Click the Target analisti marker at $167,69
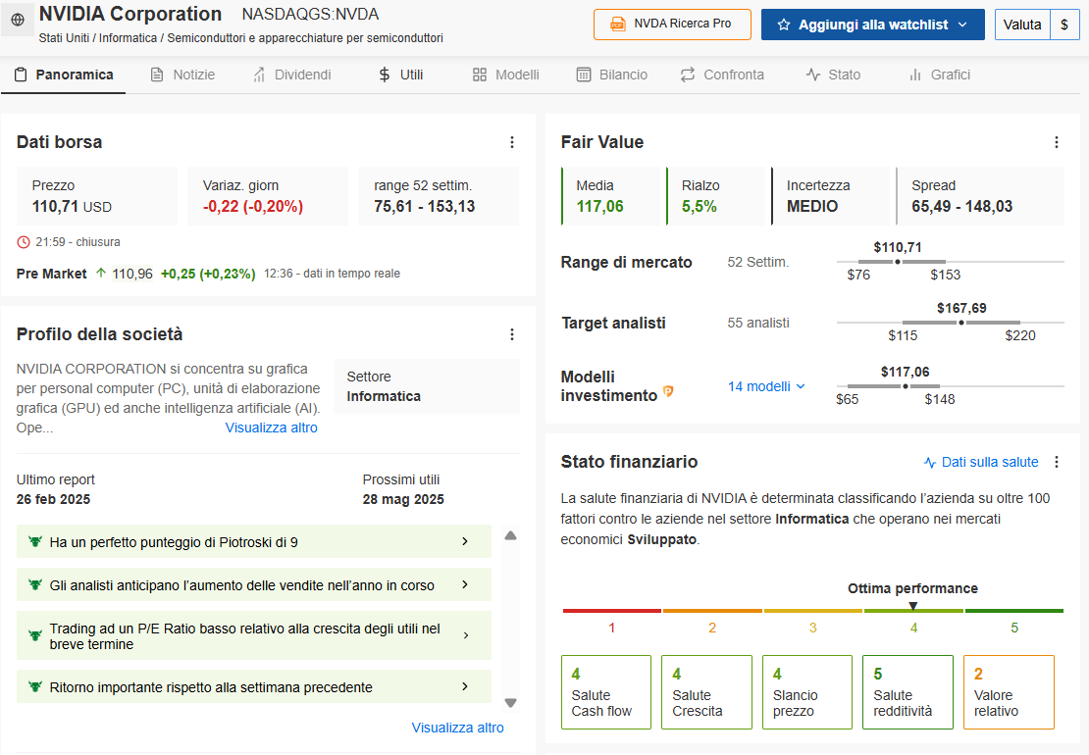 pos(961,323)
